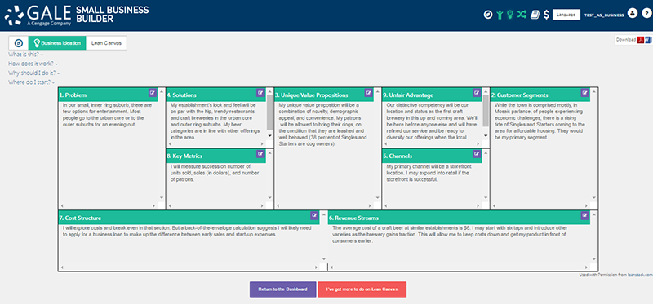Edit the Revenue Streams section pencil icon

(584, 215)
